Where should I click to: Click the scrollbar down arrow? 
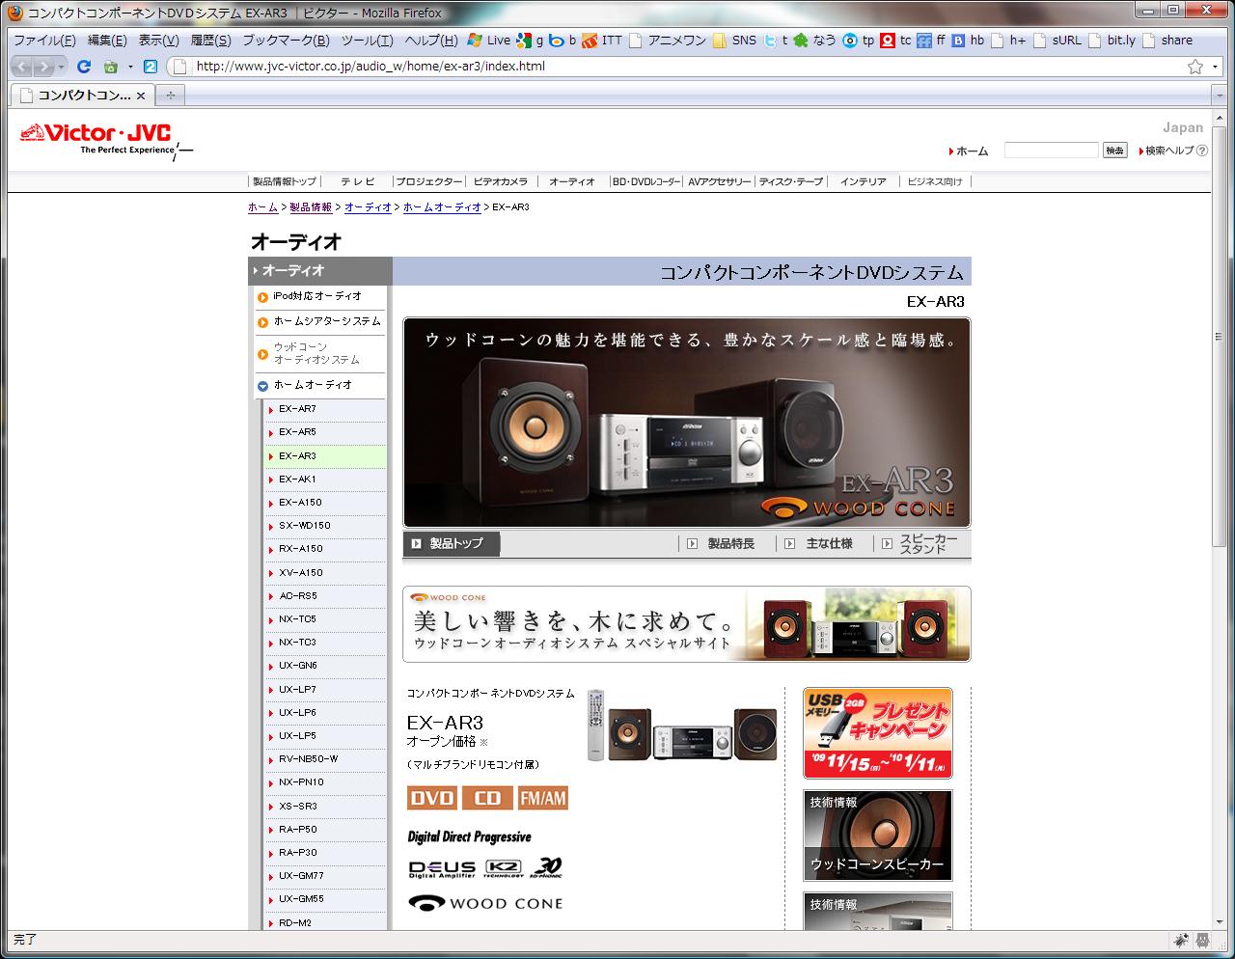coord(1220,922)
